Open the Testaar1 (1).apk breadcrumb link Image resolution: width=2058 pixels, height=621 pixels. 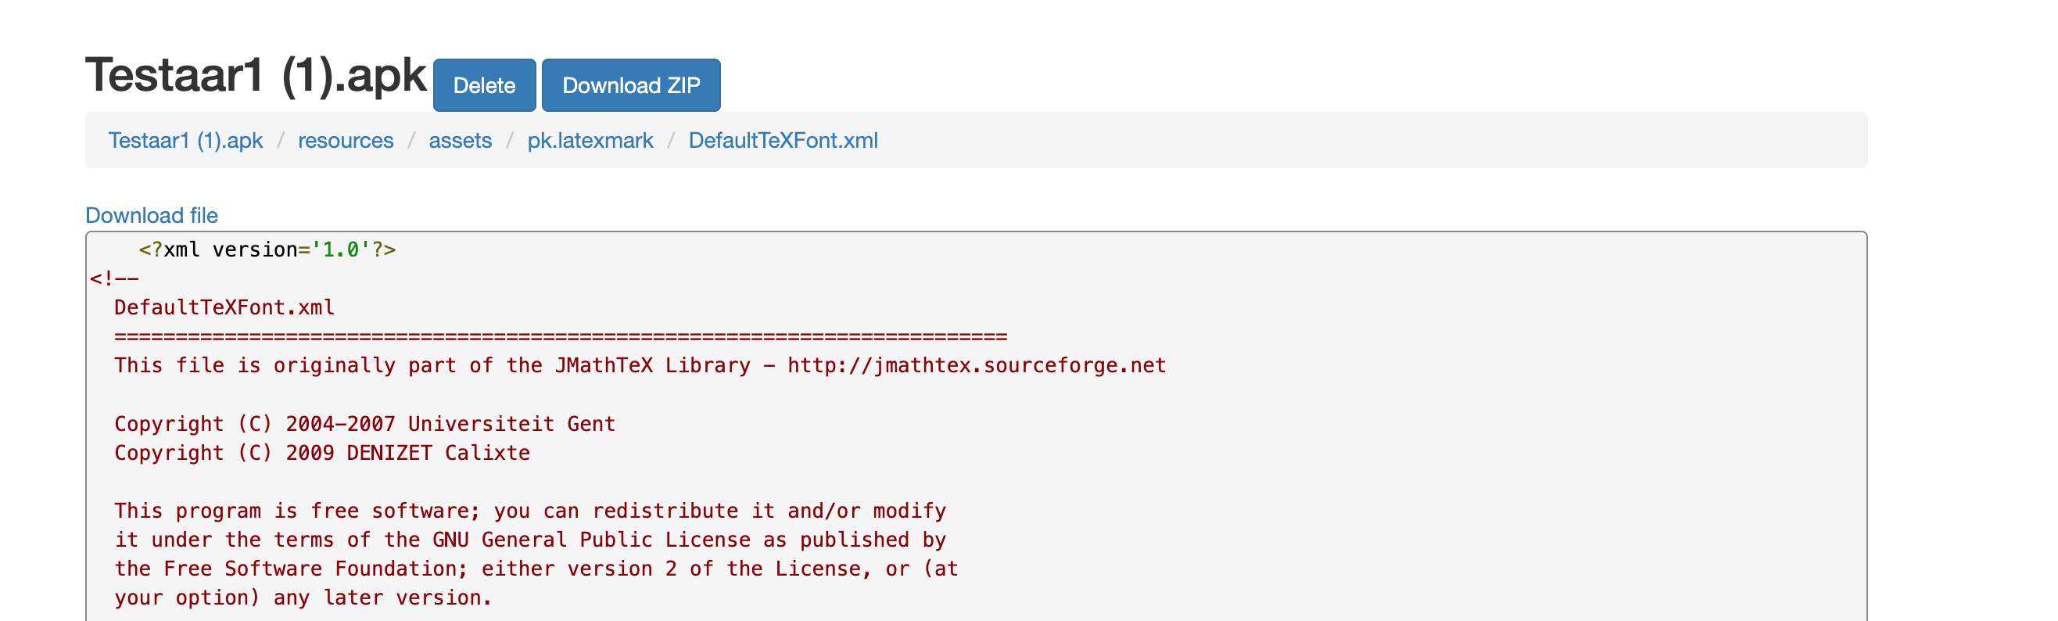pyautogui.click(x=185, y=141)
